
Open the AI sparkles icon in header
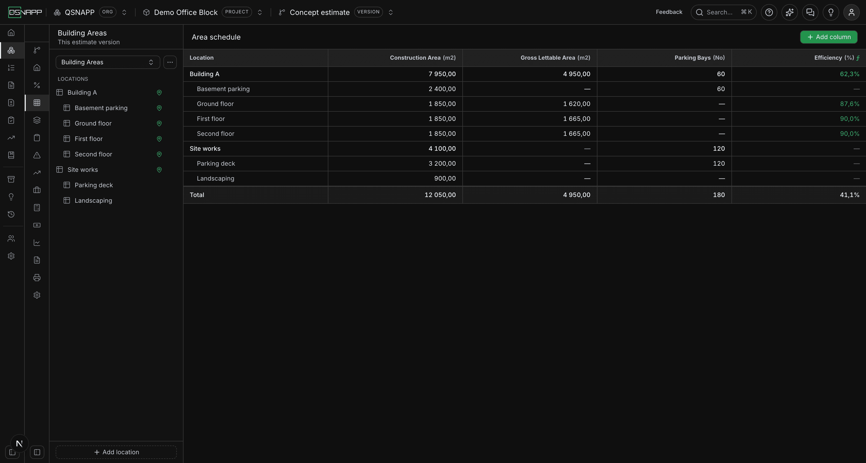point(789,12)
